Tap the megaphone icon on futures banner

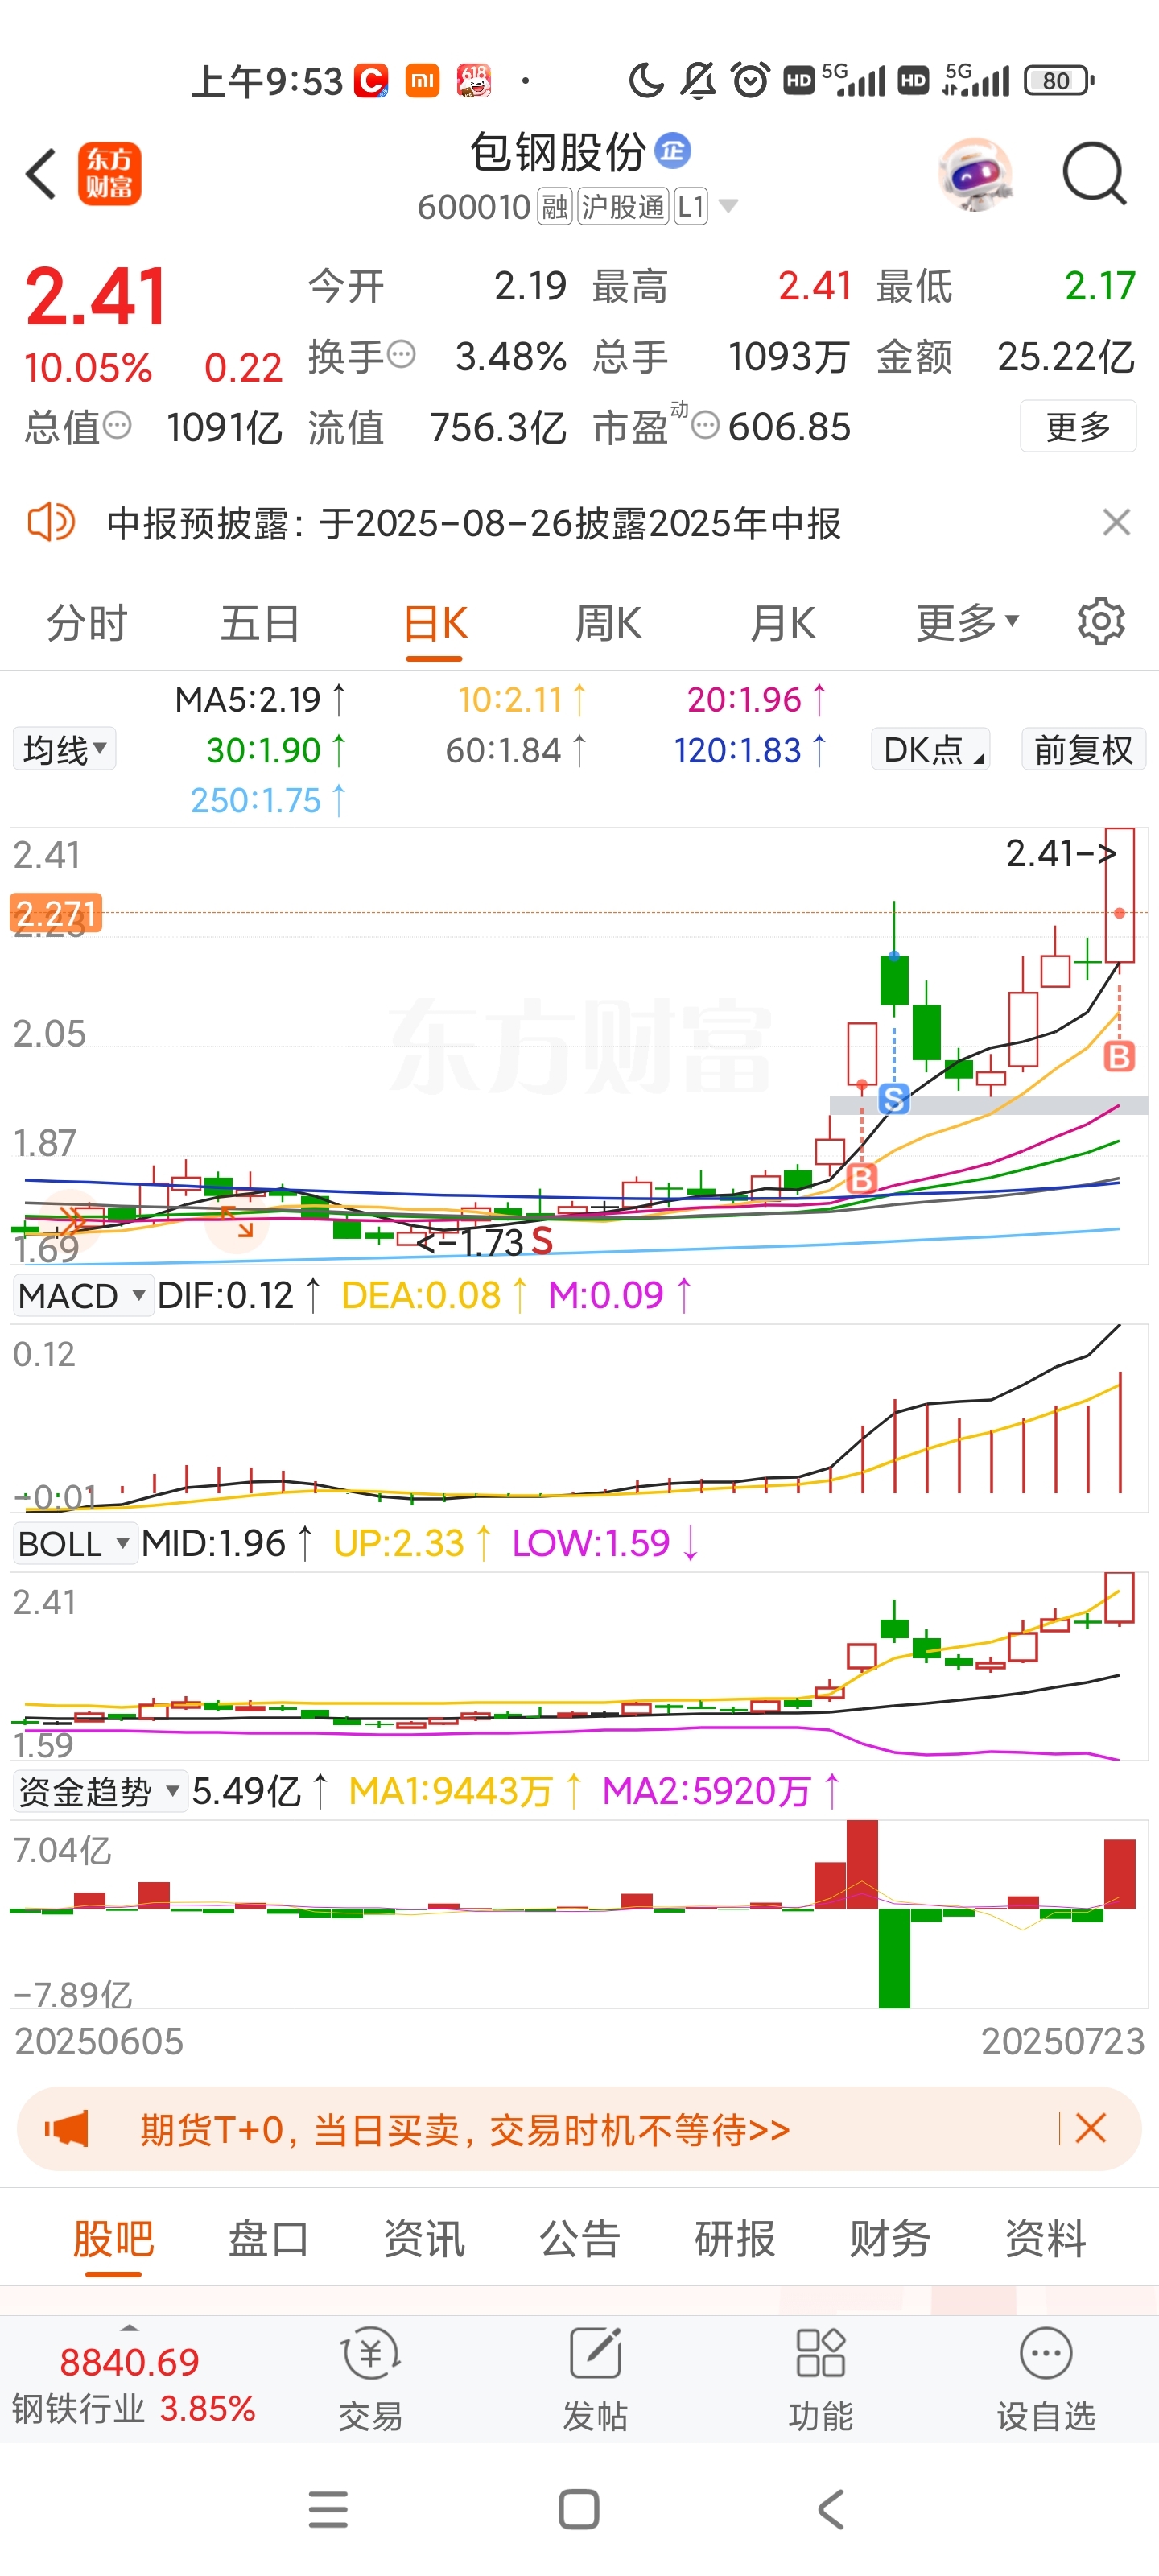coord(67,2129)
